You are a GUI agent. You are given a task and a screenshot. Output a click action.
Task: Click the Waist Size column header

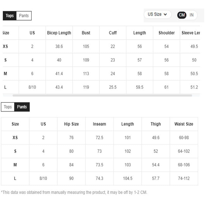(184, 124)
